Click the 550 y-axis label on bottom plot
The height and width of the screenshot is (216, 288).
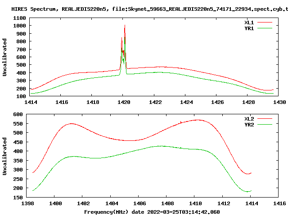pyautogui.click(x=18, y=124)
